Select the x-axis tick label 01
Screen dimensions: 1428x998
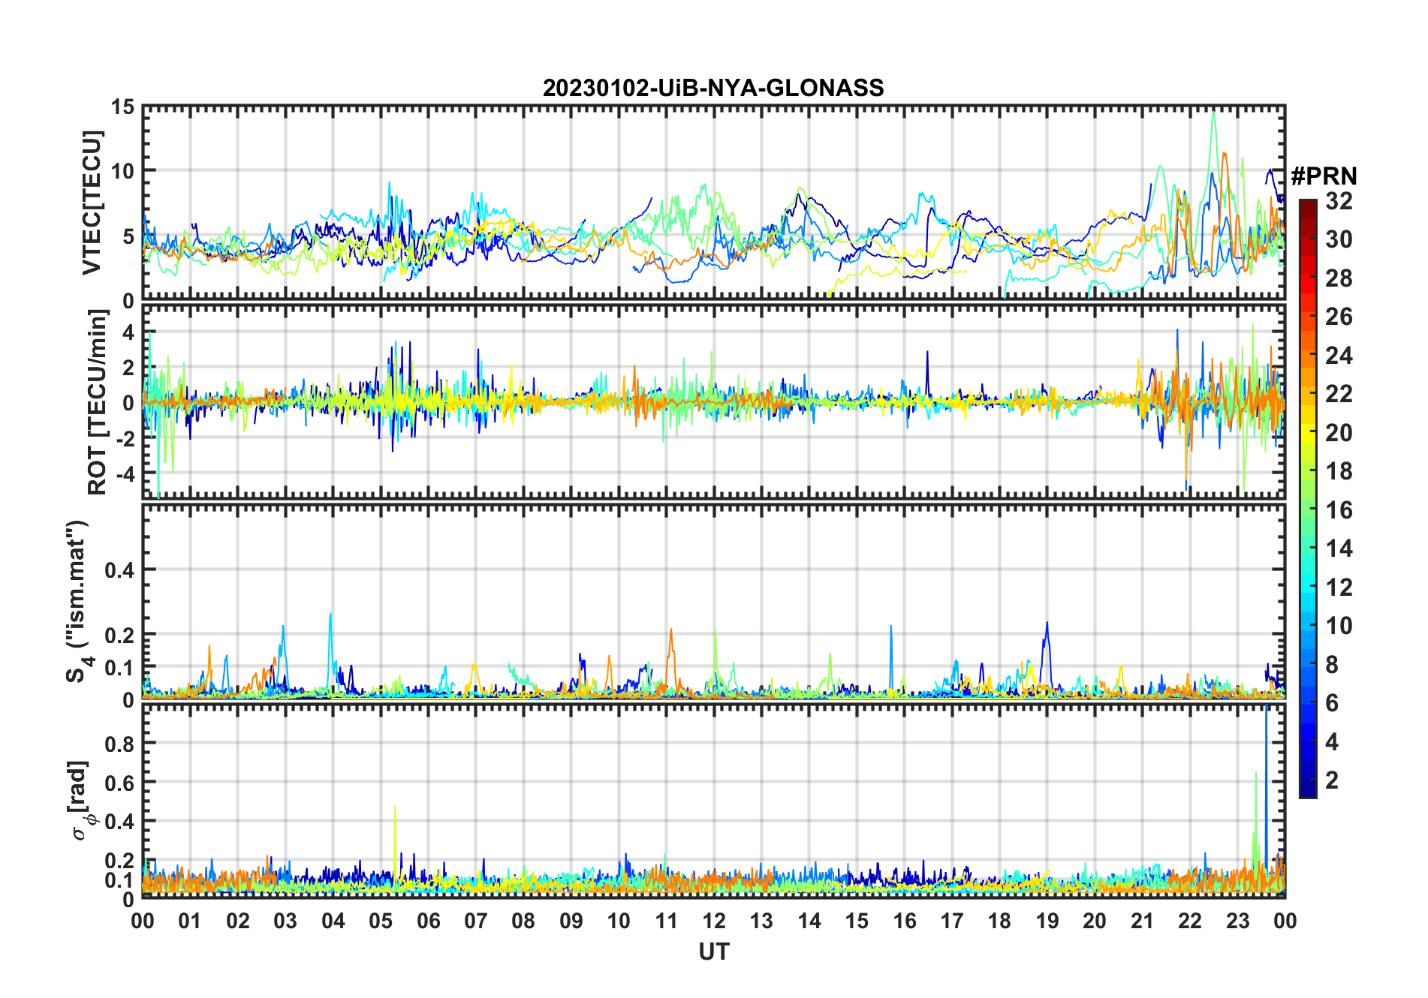tap(190, 921)
